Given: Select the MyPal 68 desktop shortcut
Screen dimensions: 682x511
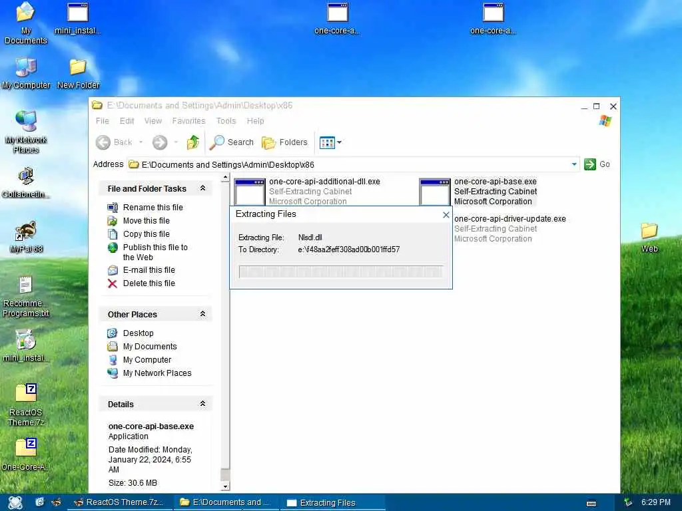Looking at the screenshot, I should tap(26, 238).
